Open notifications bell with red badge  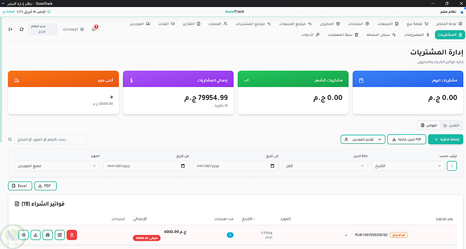[94, 29]
